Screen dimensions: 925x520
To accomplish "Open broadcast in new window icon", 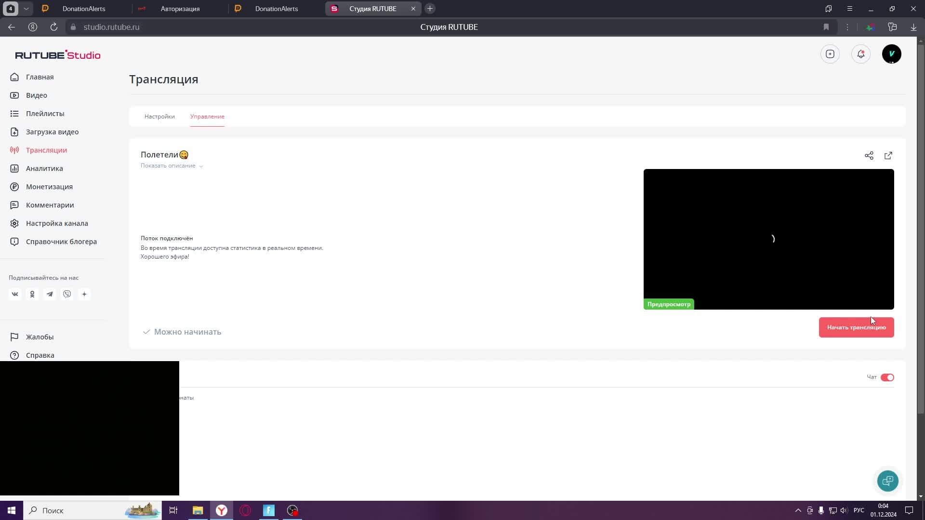I will (x=888, y=156).
